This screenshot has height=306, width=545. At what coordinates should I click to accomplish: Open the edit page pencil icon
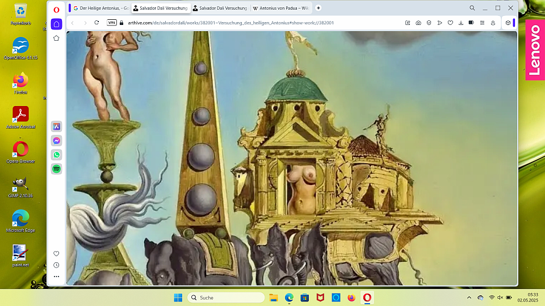pos(408,23)
